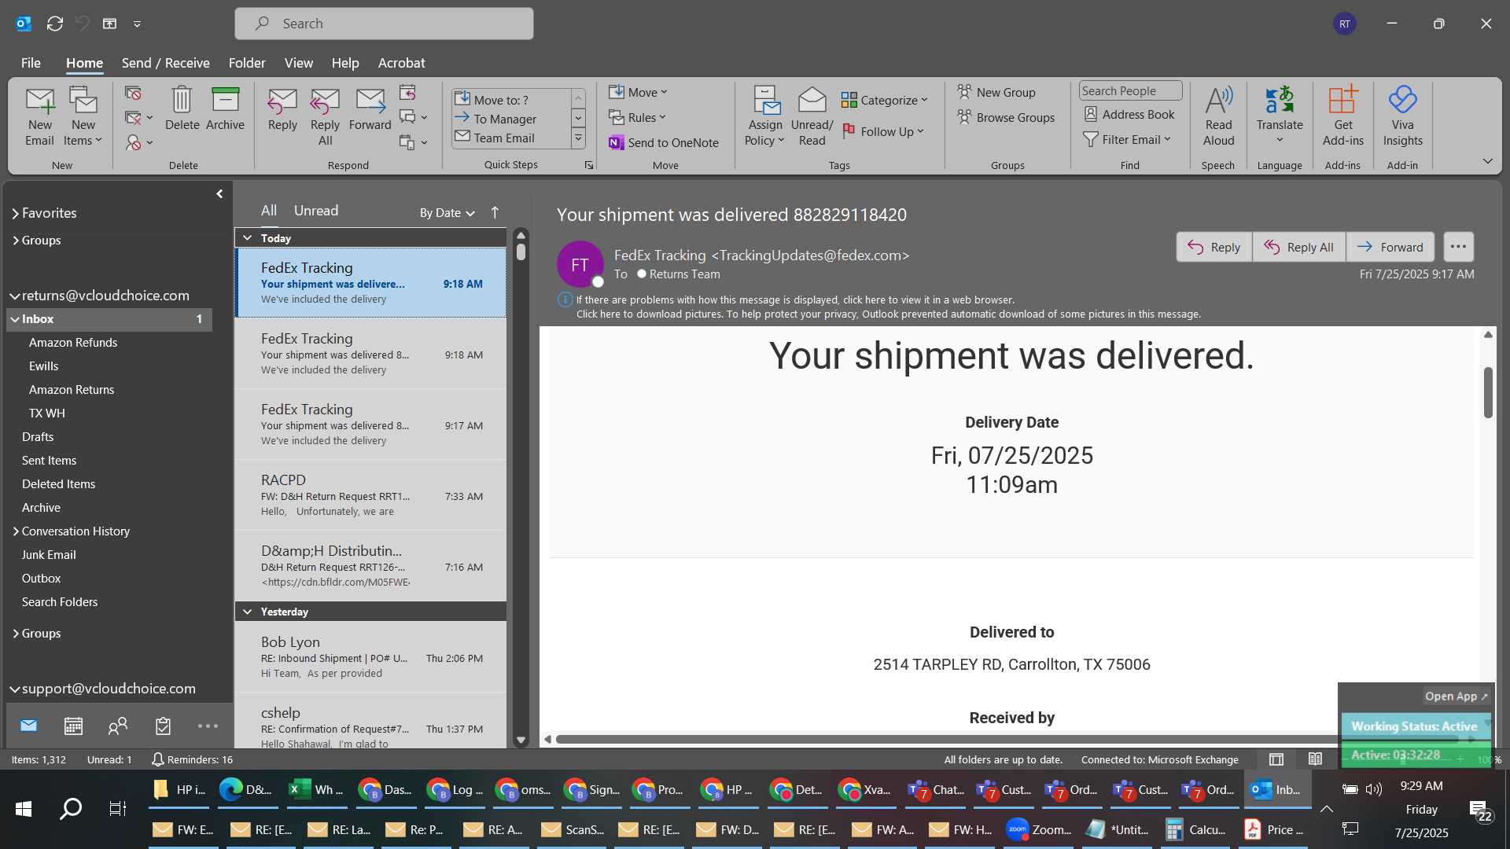Open the Rules dropdown

click(x=637, y=117)
